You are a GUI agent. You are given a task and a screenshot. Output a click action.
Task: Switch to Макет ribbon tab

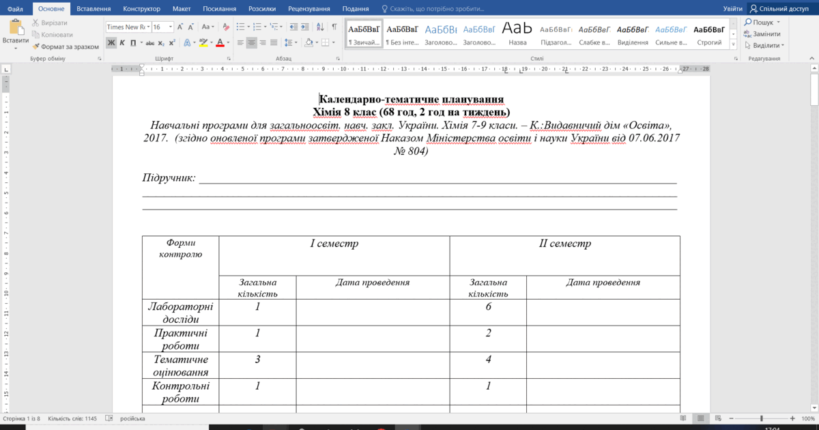pyautogui.click(x=182, y=8)
